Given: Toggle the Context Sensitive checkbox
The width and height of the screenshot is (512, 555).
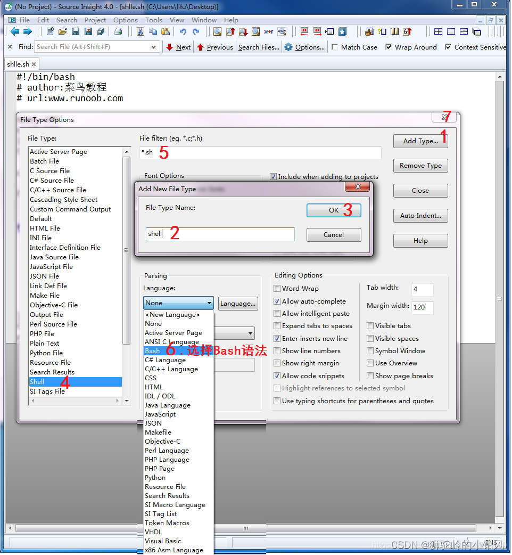Looking at the screenshot, I should (x=448, y=47).
